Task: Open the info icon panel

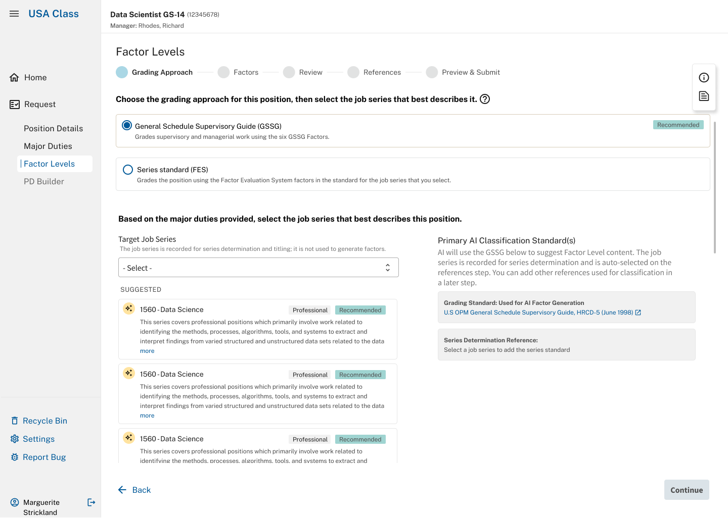Action: tap(704, 77)
